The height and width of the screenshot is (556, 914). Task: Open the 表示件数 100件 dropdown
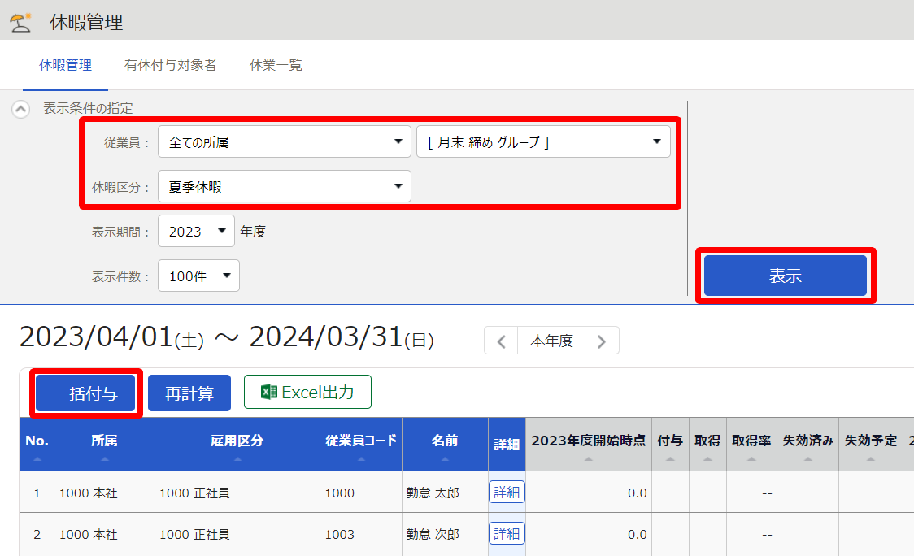coord(198,276)
